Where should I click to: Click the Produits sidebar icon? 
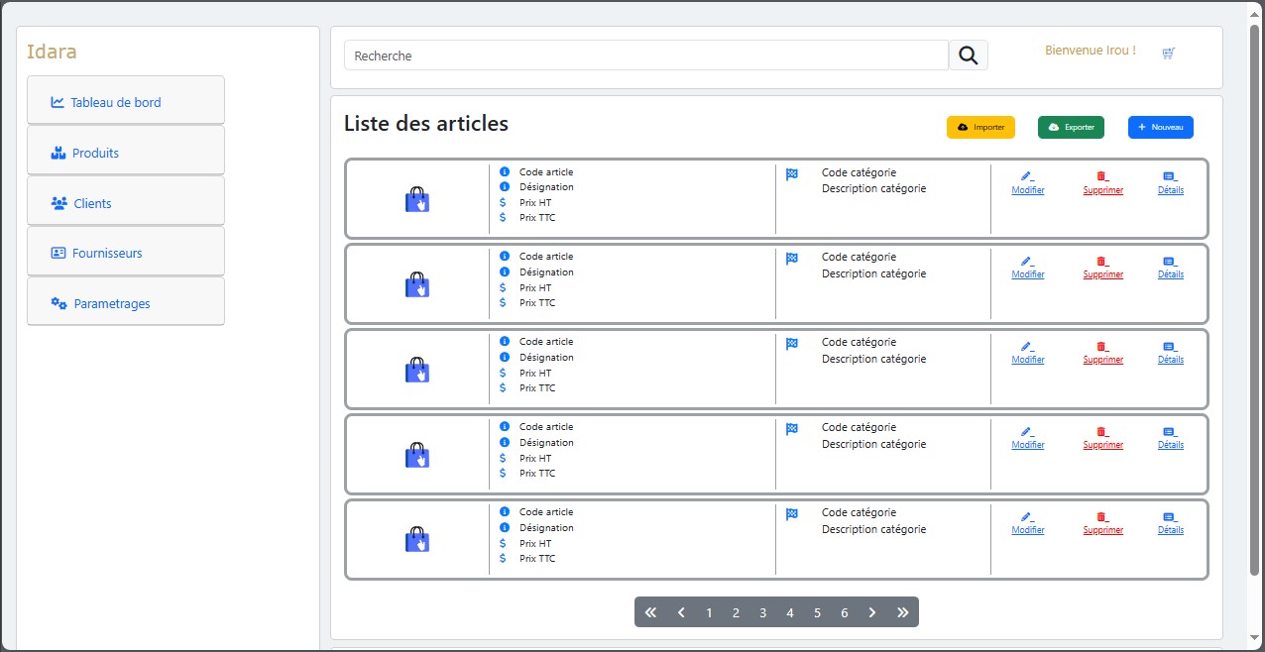[57, 153]
